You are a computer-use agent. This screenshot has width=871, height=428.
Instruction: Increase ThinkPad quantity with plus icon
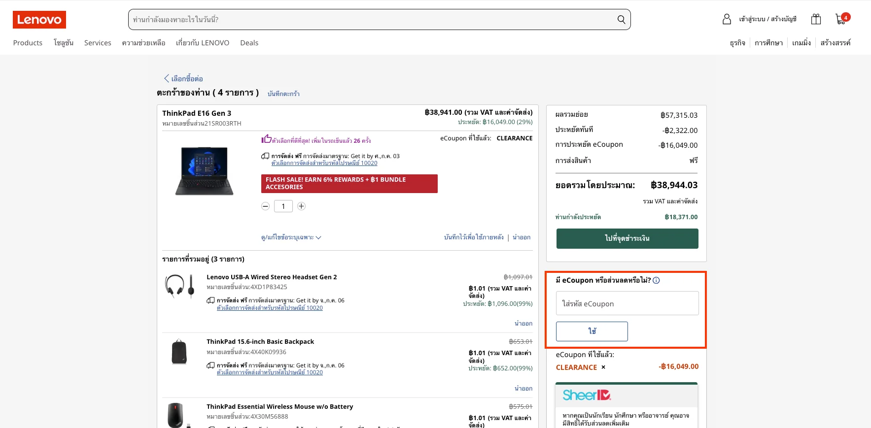tap(301, 206)
